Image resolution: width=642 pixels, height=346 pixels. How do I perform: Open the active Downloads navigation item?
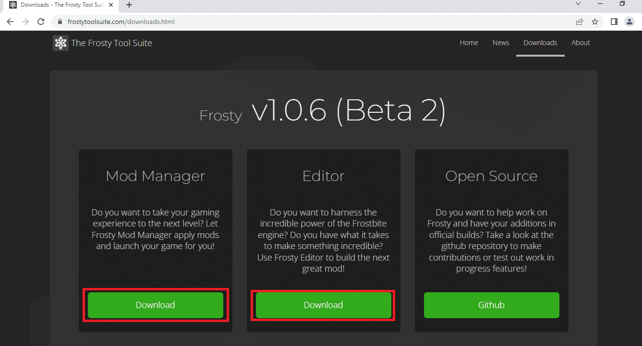tap(540, 43)
